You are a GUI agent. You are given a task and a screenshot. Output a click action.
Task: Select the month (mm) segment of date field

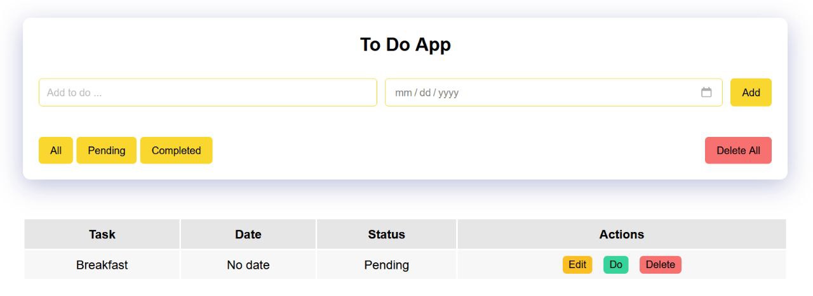click(x=403, y=93)
